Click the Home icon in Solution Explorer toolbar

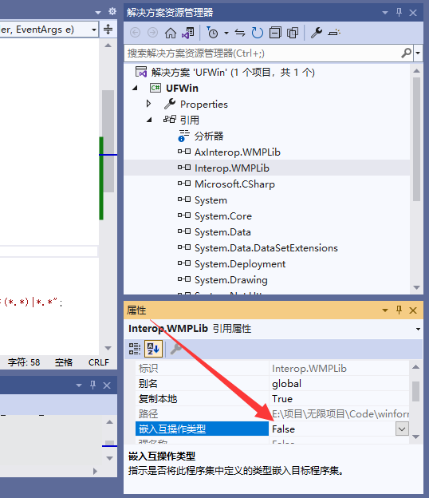[x=171, y=33]
